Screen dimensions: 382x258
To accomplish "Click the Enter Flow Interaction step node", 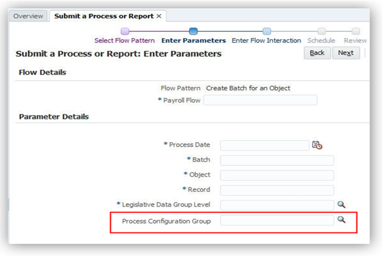I will point(267,32).
